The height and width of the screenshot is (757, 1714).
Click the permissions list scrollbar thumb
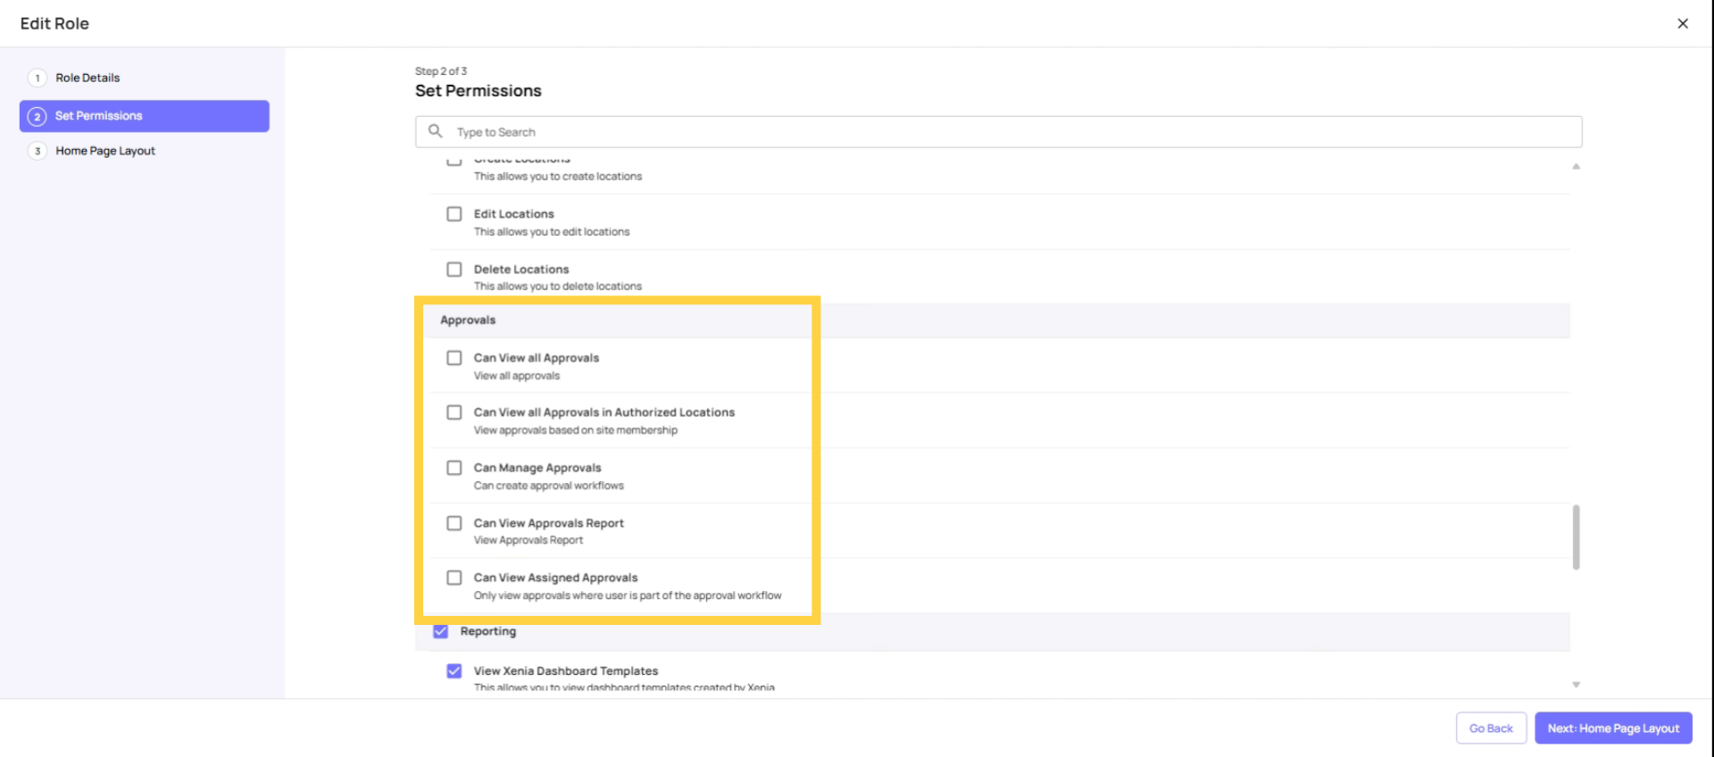coord(1577,537)
